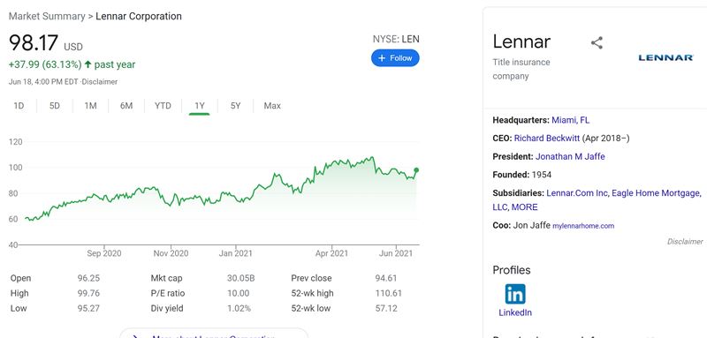Image resolution: width=707 pixels, height=338 pixels.
Task: Switch chart to 6M range
Action: click(x=126, y=106)
